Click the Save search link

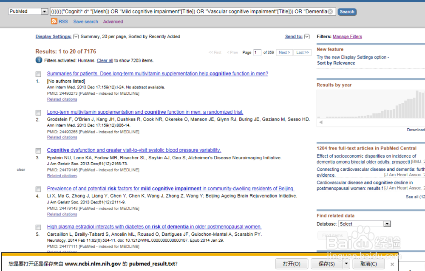pos(86,21)
